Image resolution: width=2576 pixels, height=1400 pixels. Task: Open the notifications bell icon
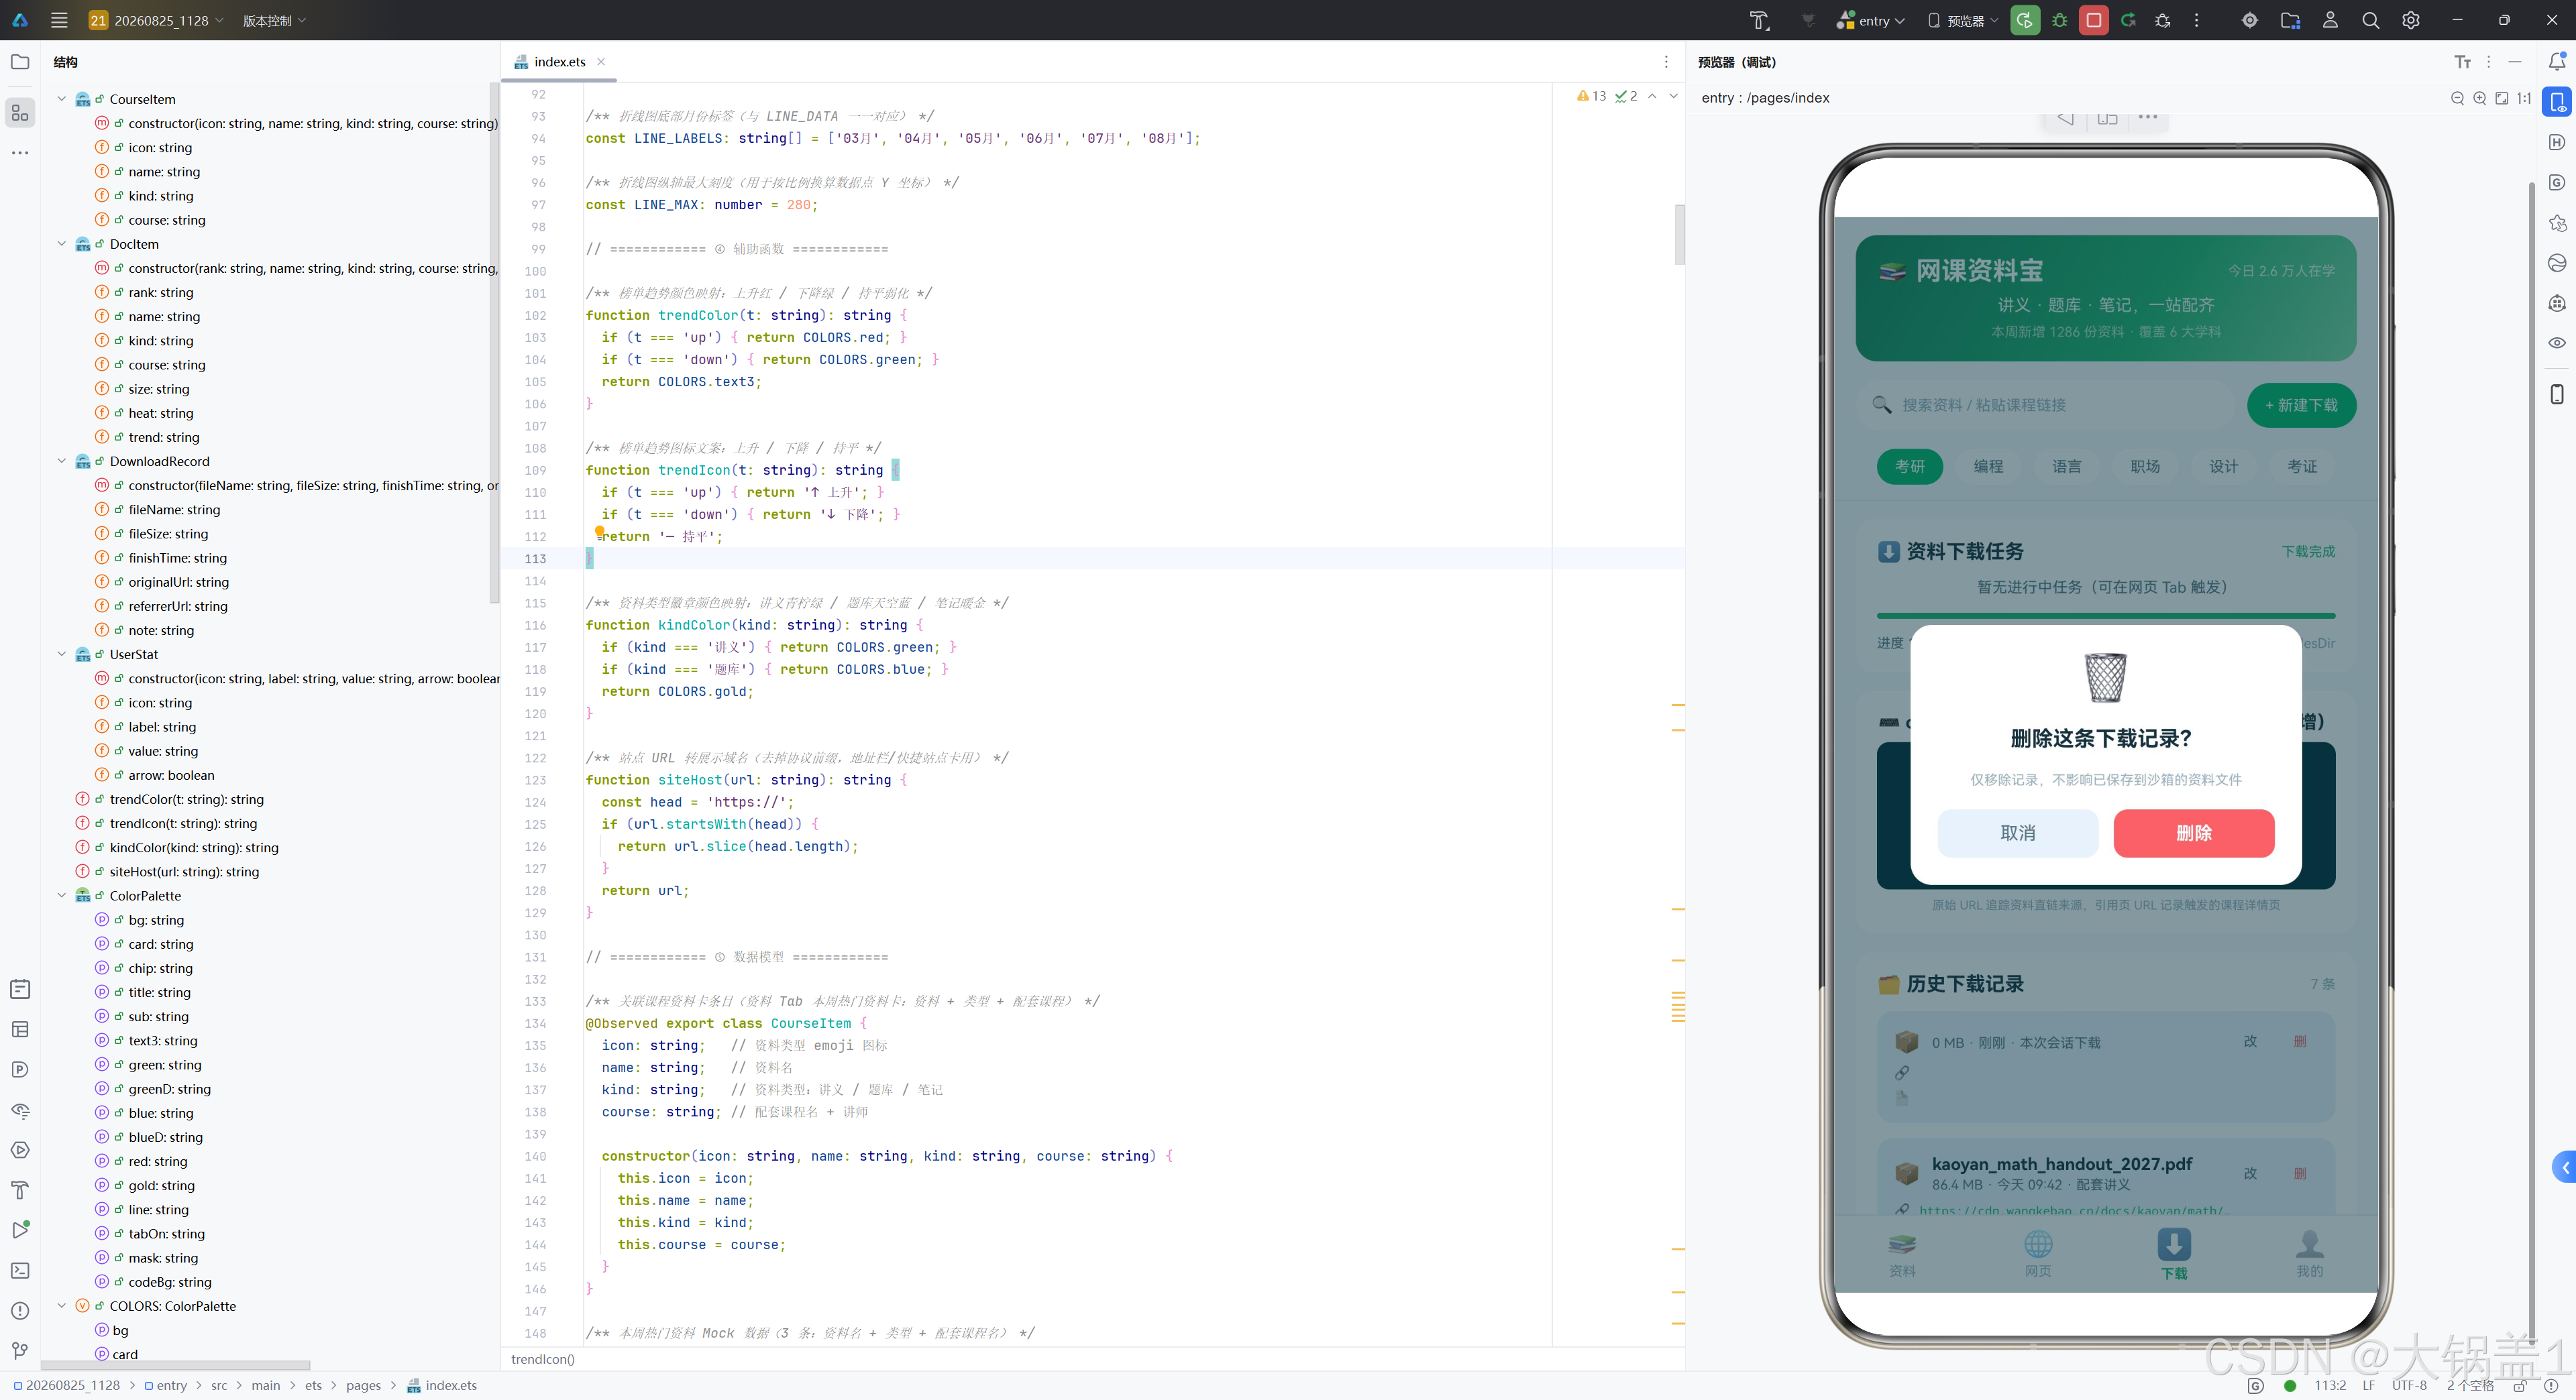point(2556,62)
